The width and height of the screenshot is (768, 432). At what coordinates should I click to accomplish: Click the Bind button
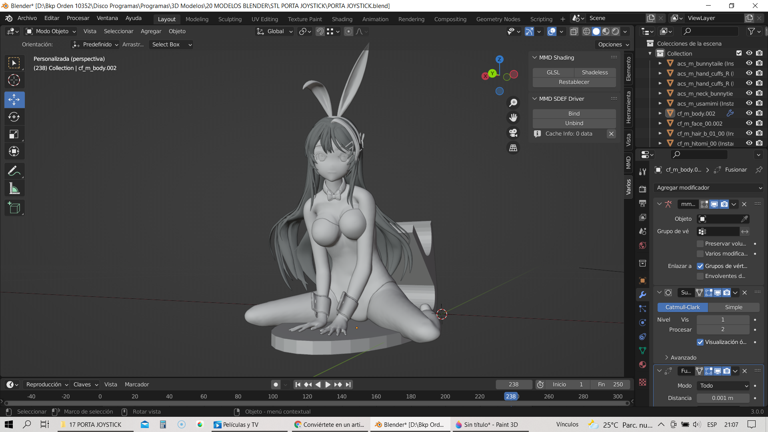coord(574,114)
